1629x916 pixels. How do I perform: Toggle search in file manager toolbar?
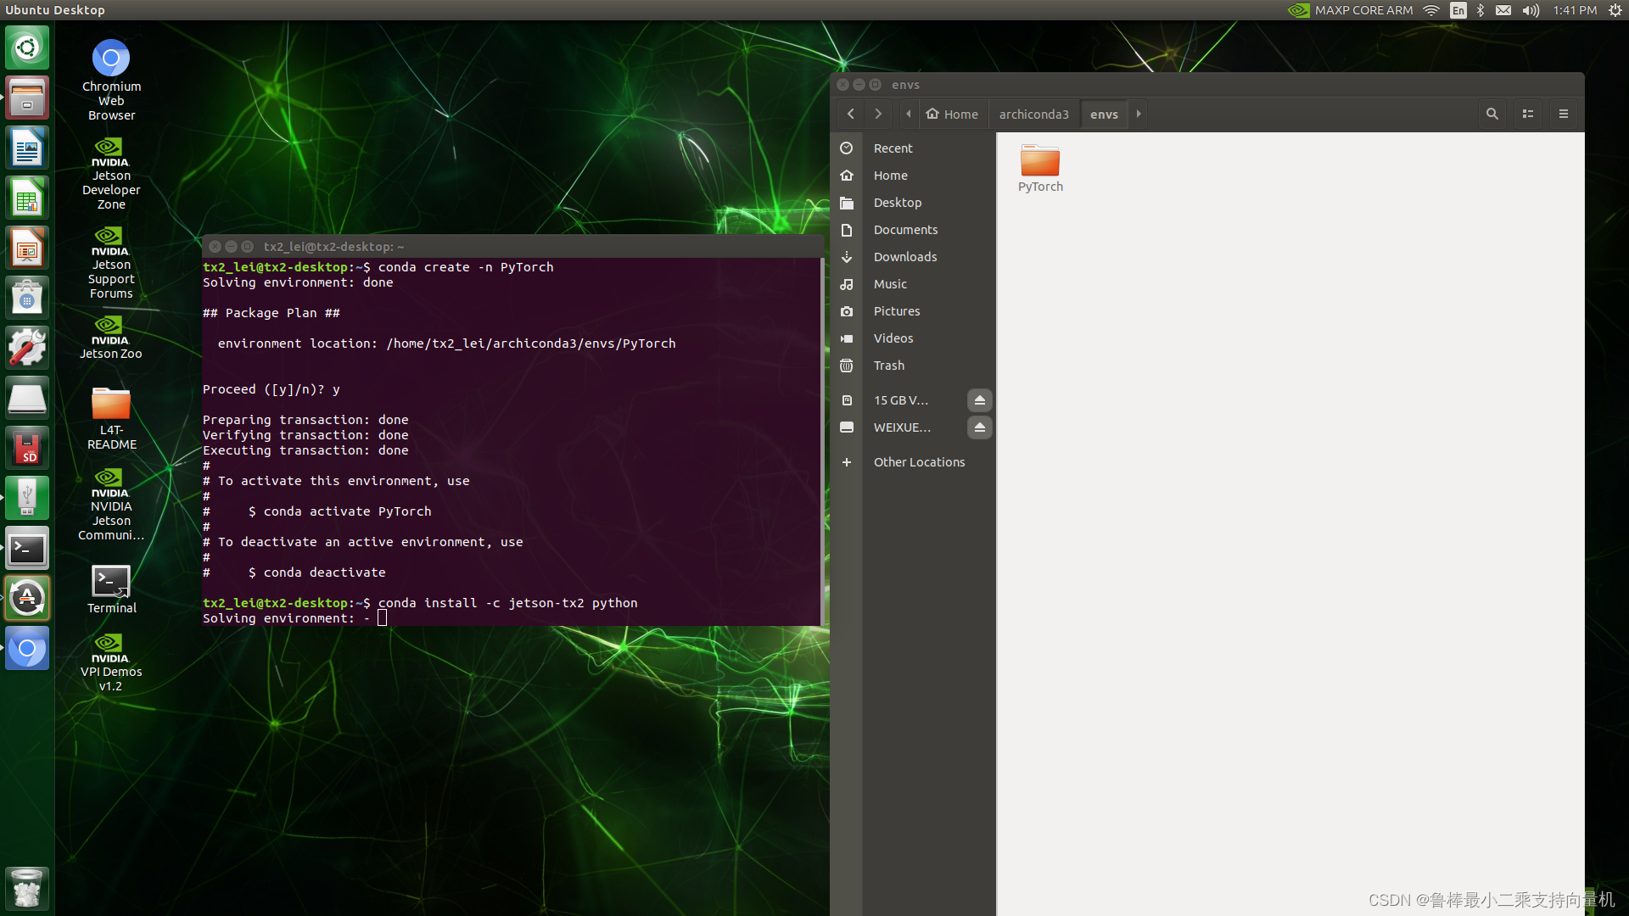1492,113
